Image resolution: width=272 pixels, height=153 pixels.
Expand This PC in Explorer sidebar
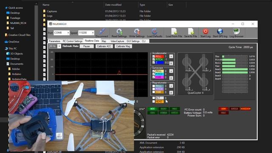[12, 48]
